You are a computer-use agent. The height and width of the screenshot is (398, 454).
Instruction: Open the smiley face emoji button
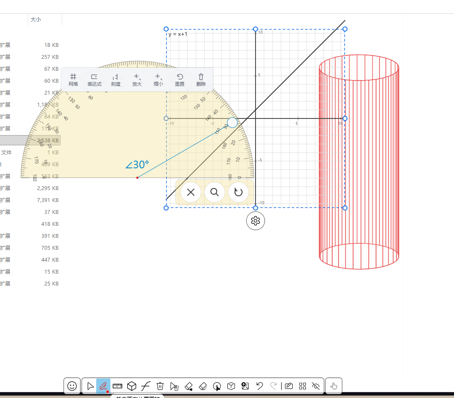[72, 386]
